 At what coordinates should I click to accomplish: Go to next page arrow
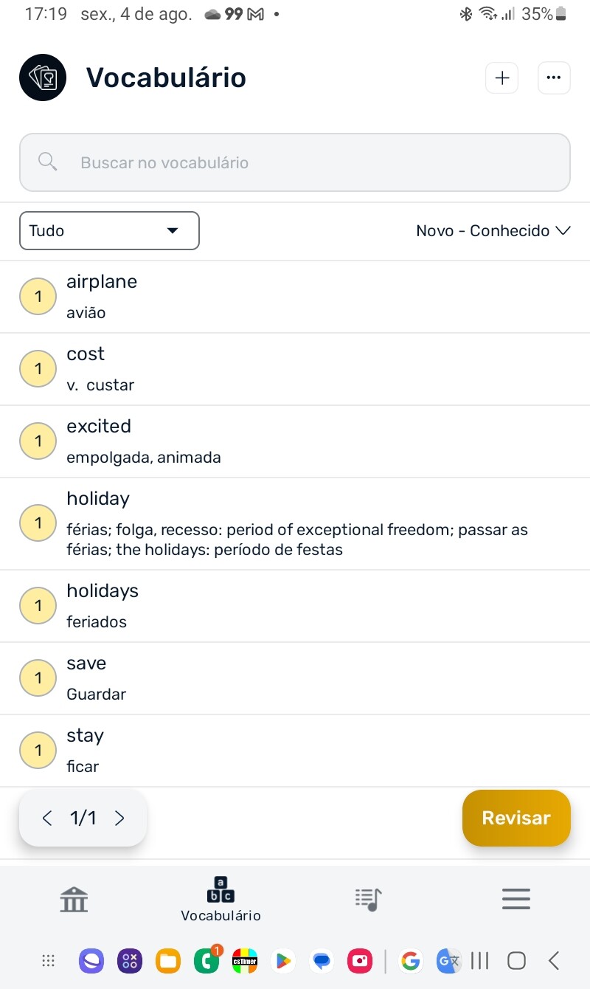coord(119,818)
